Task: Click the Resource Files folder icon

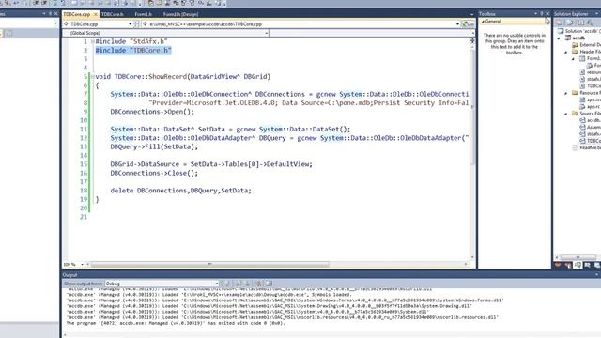Action: [575, 93]
